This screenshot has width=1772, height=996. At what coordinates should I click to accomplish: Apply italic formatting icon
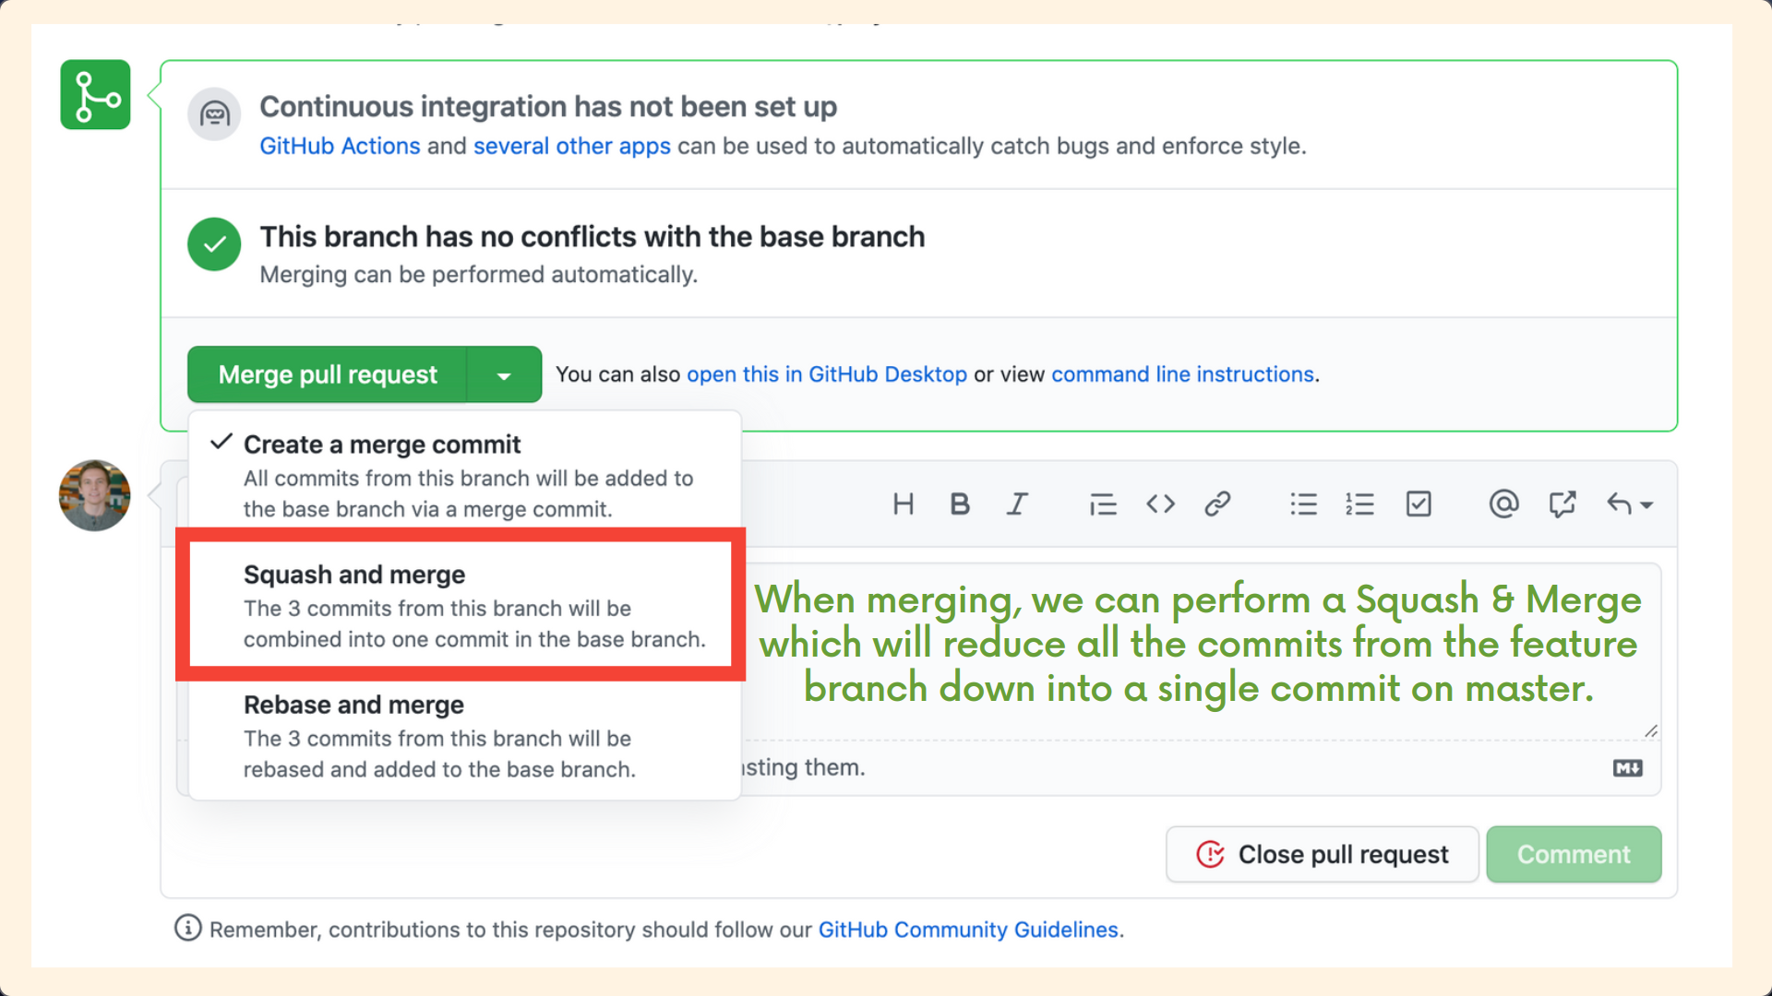coord(1017,504)
